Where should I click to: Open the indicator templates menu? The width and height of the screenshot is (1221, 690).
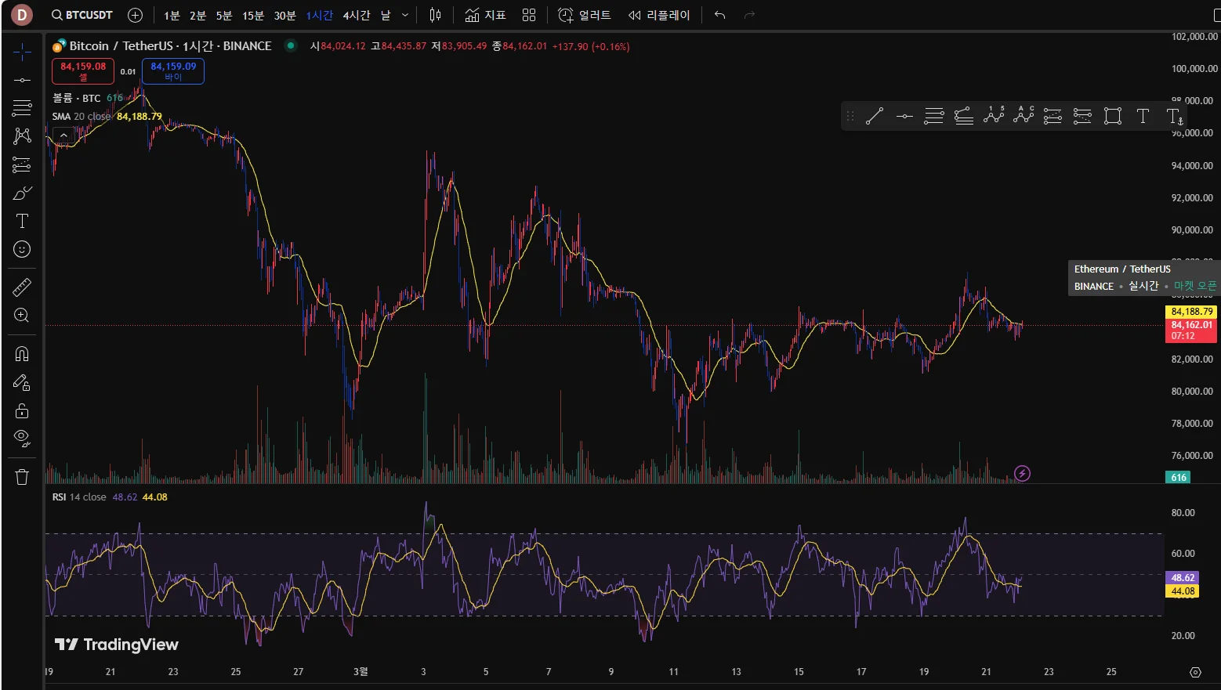coord(529,15)
